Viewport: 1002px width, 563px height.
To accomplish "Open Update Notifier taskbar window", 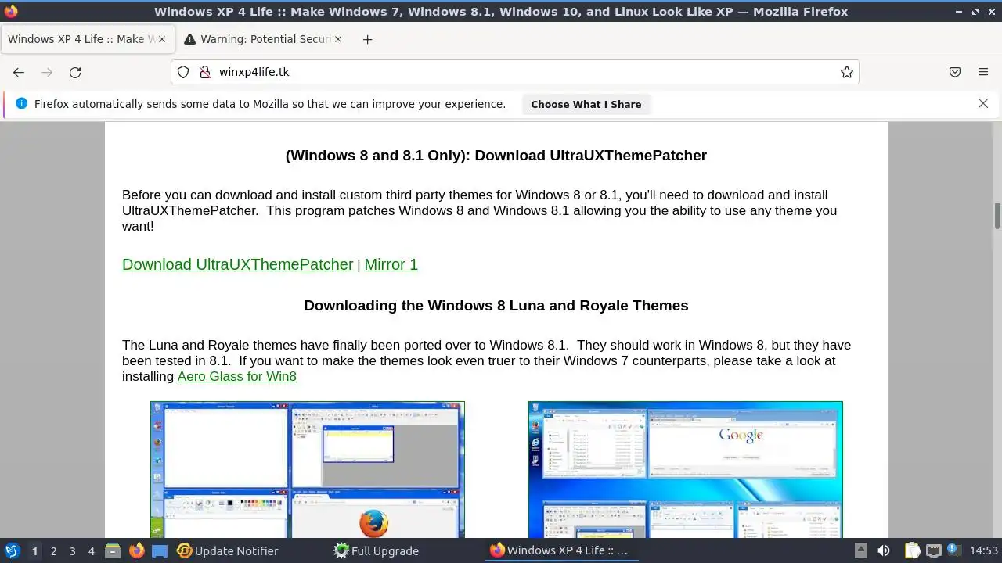I will pos(228,550).
